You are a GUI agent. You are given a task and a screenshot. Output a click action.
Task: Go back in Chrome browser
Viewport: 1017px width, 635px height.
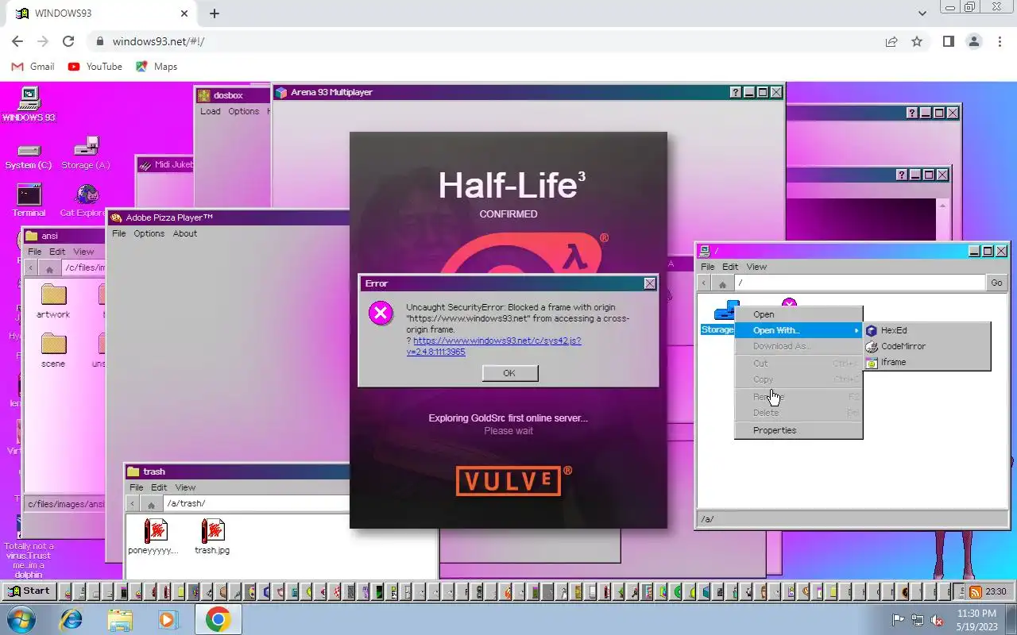(17, 41)
